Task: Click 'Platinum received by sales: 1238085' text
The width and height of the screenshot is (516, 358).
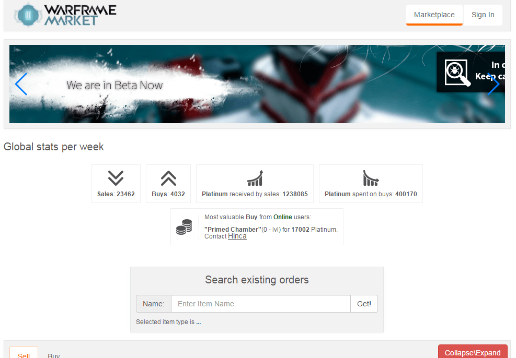Action: click(x=255, y=194)
